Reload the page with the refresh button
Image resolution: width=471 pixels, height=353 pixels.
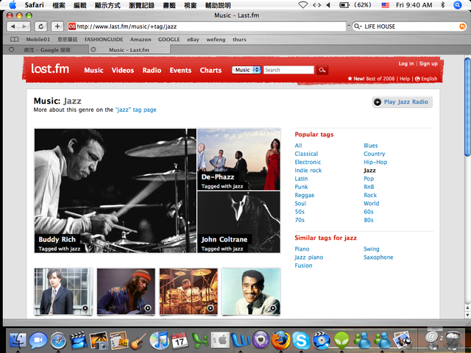click(x=41, y=26)
